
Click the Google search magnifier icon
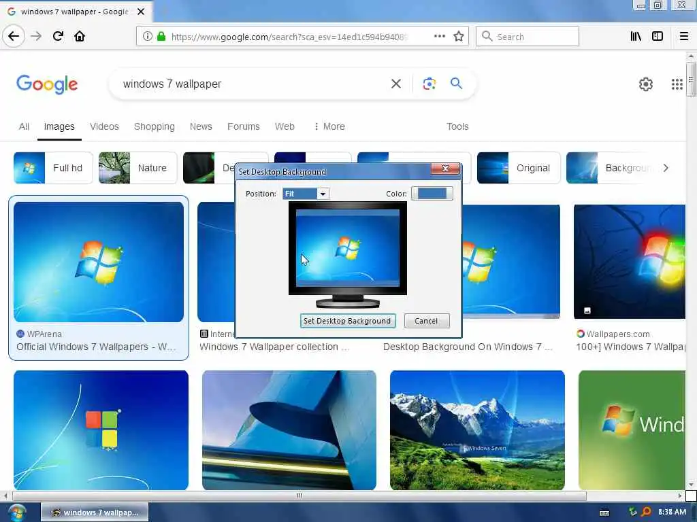tap(456, 83)
